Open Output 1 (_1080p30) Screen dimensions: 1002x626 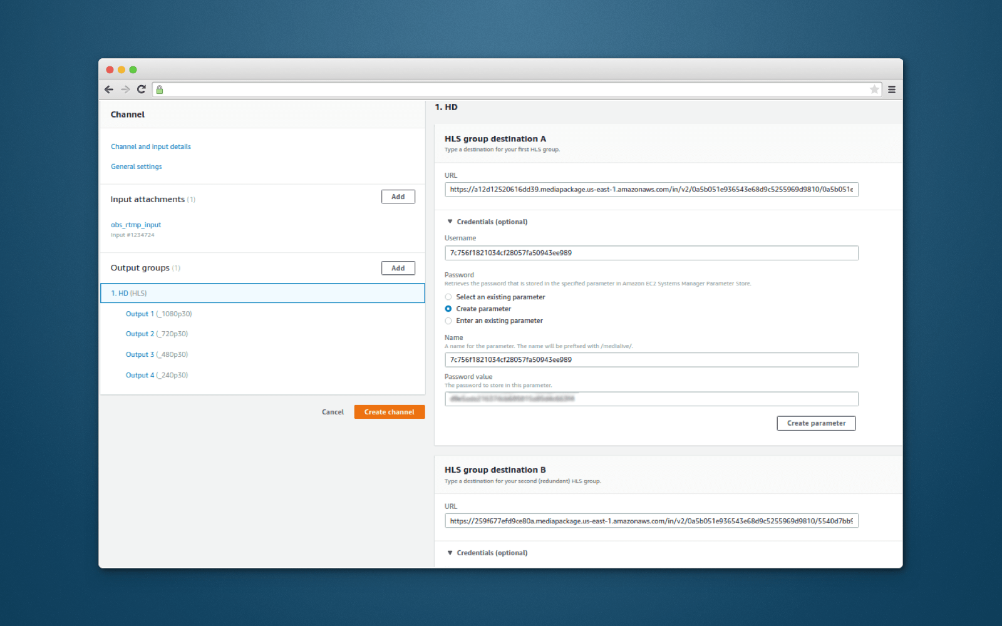tap(159, 314)
